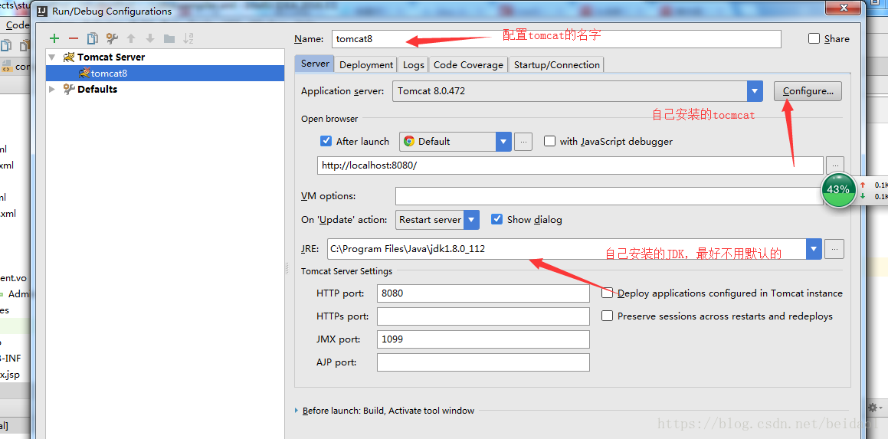Open Code Coverage tab

click(x=468, y=64)
